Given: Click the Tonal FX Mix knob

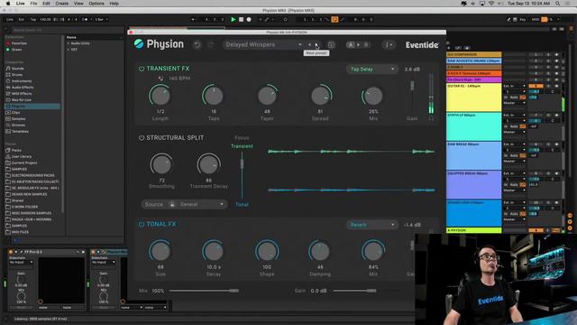Looking at the screenshot, I should (x=372, y=251).
